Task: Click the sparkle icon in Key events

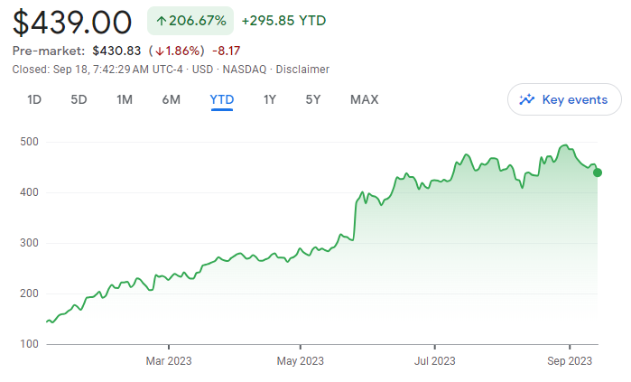Action: pos(528,99)
